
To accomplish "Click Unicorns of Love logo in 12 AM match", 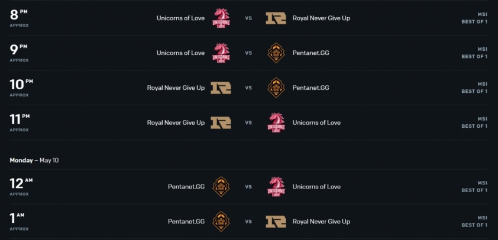I will pyautogui.click(x=276, y=187).
